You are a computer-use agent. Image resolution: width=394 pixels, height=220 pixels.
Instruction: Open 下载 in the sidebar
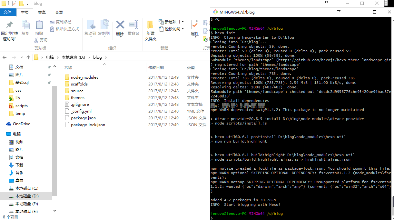click(19, 165)
